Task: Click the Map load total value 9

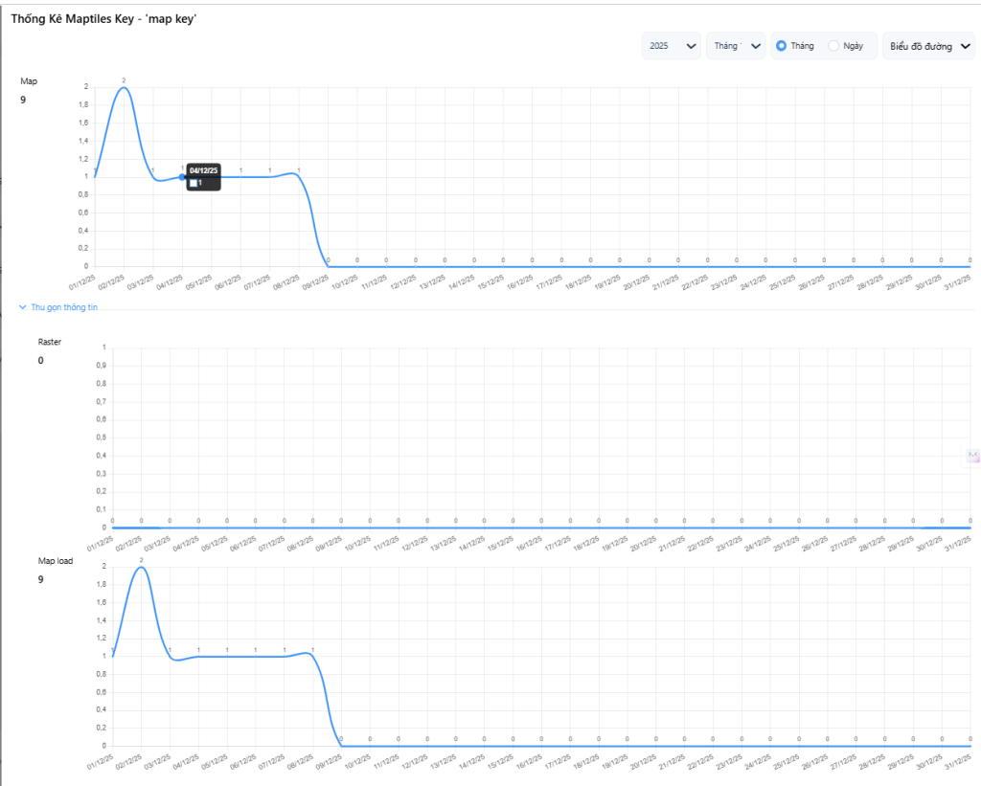Action: 41,579
